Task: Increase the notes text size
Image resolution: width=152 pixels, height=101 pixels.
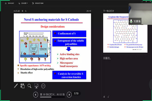Action: pos(104,96)
